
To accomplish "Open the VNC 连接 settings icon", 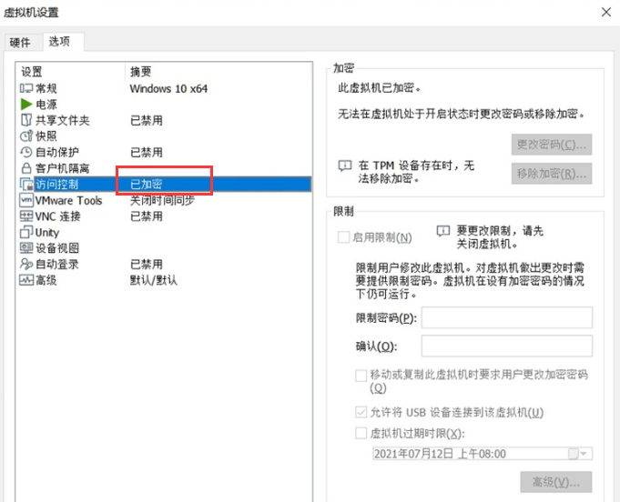I will pyautogui.click(x=26, y=216).
